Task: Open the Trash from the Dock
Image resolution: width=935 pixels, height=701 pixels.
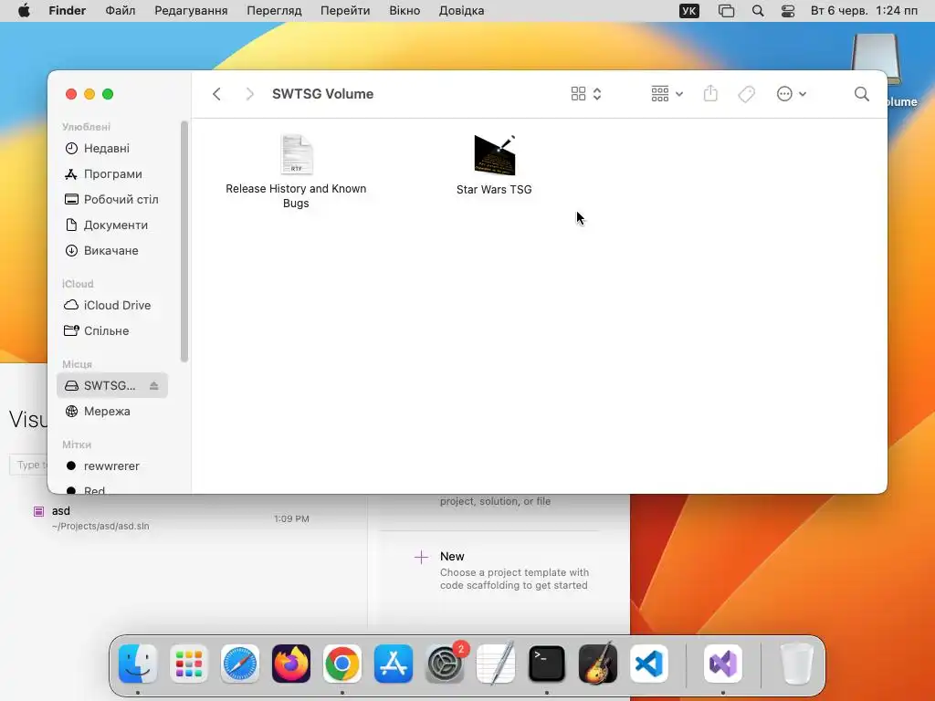Action: coord(796,664)
